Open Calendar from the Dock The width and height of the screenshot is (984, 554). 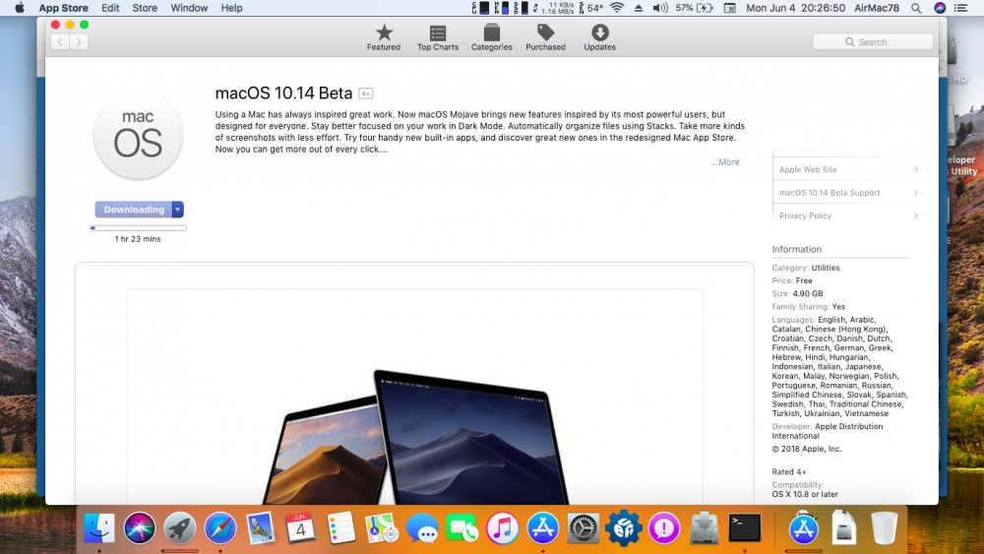[x=300, y=527]
